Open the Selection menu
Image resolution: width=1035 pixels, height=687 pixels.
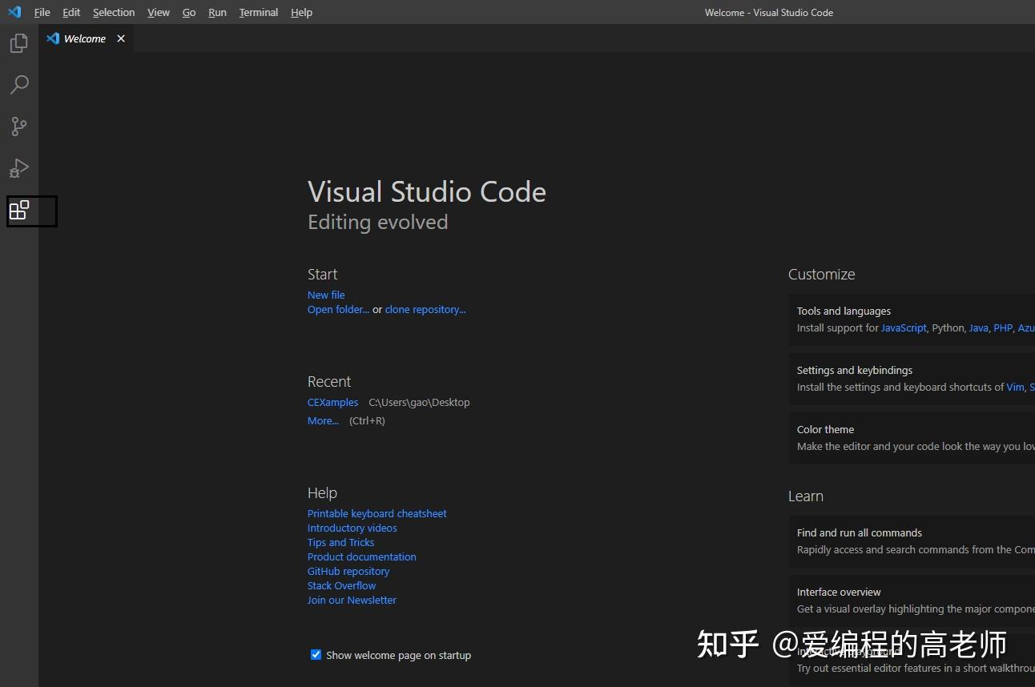[114, 12]
